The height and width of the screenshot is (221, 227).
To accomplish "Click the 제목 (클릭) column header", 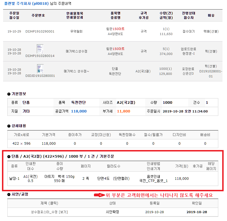I will coord(49,203).
